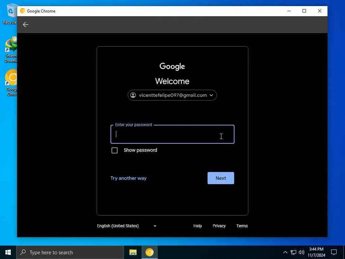Select the Google Chrome desktop shortcut

pyautogui.click(x=10, y=83)
